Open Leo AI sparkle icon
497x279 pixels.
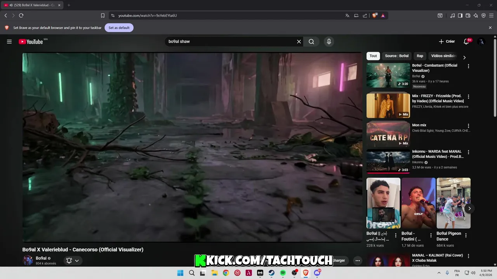pyautogui.click(x=476, y=15)
